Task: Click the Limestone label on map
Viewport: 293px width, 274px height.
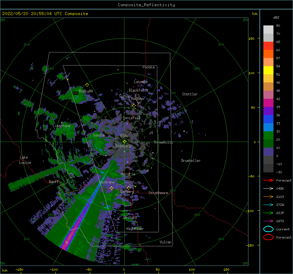Action: point(62,126)
